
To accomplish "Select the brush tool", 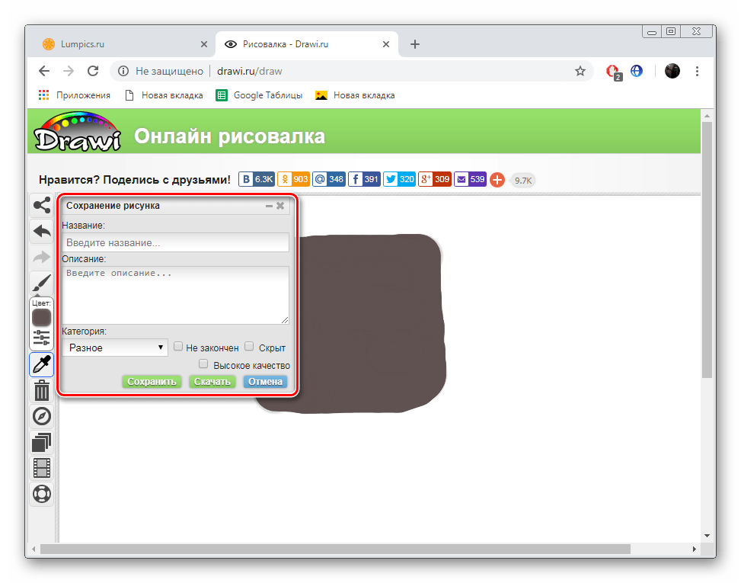I will (42, 283).
